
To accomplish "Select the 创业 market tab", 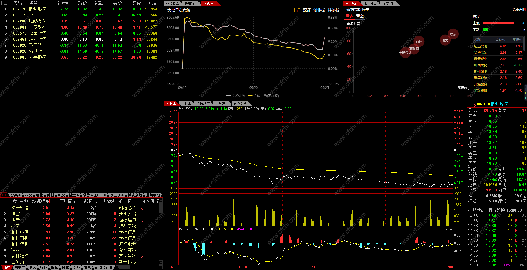I will pyautogui.click(x=40, y=195).
